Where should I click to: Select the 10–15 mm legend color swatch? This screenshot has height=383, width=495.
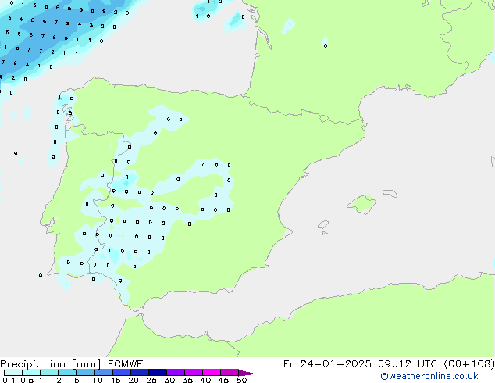104,373
